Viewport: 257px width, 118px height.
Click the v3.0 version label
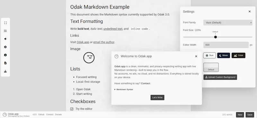tap(34, 114)
